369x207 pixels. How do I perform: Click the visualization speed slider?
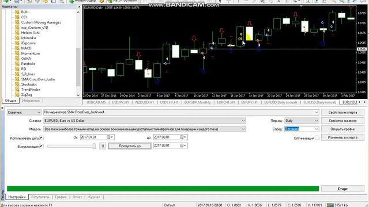pos(71,146)
